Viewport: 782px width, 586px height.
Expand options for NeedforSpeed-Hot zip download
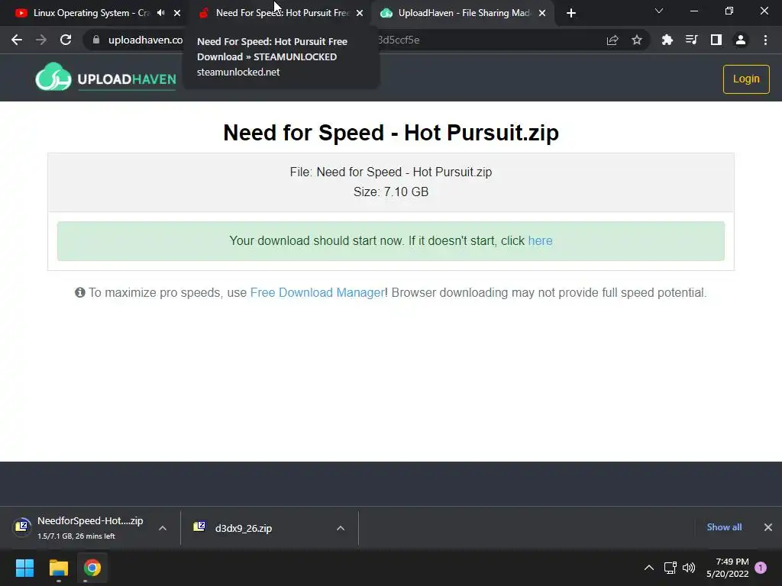coord(163,528)
